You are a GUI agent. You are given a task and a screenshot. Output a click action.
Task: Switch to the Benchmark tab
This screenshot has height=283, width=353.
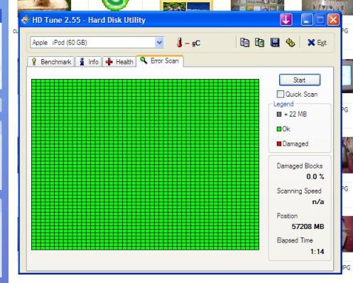(x=51, y=62)
